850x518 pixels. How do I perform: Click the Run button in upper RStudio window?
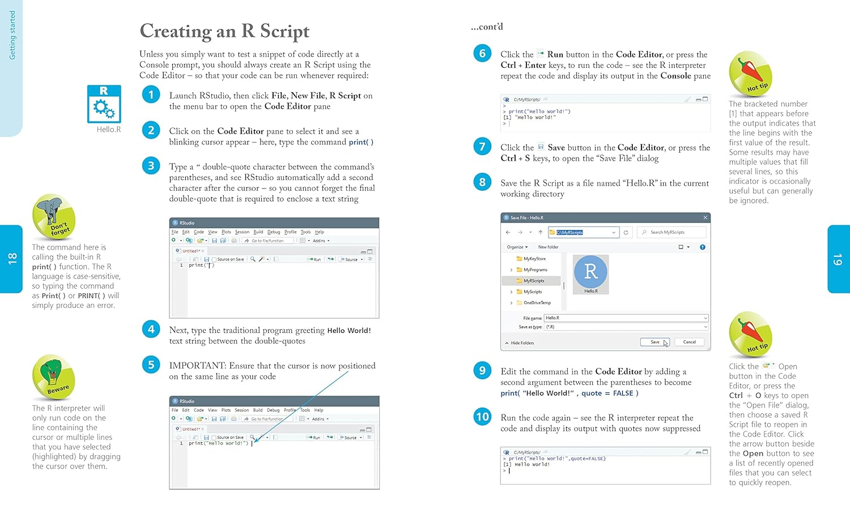(x=314, y=259)
